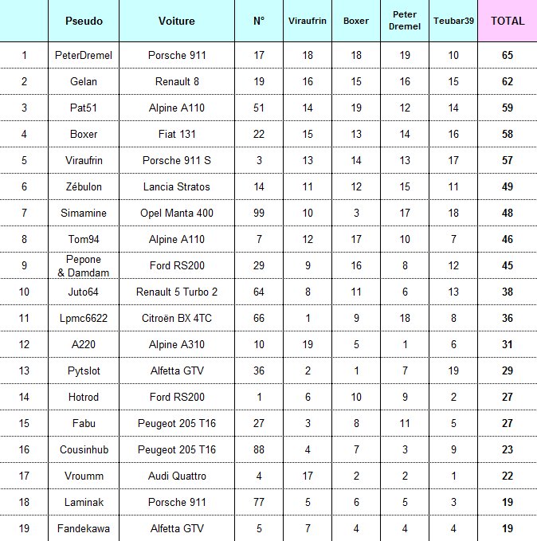Select the Alpine A310 cell
This screenshot has height=541, width=537.
(177, 344)
